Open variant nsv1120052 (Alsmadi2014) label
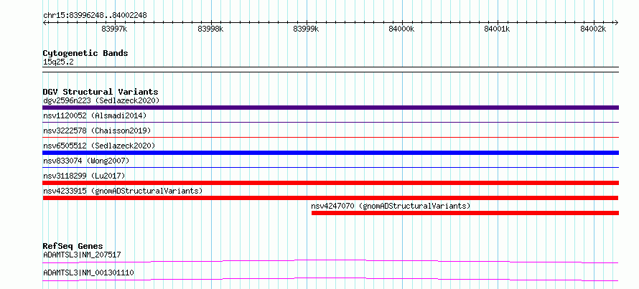The width and height of the screenshot is (639, 289). click(x=95, y=115)
